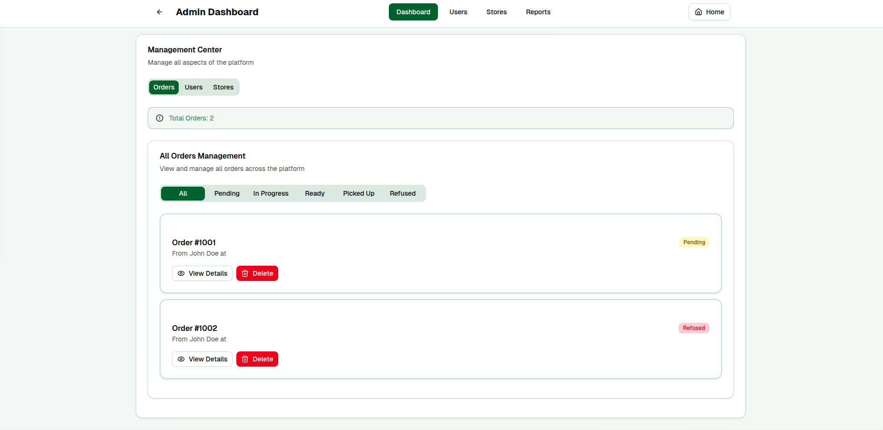The width and height of the screenshot is (883, 430).
Task: Click the back arrow in the header
Action: tap(159, 12)
